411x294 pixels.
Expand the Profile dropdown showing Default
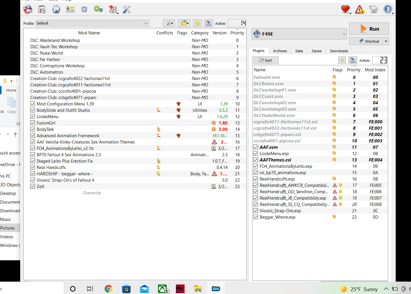tap(92, 23)
